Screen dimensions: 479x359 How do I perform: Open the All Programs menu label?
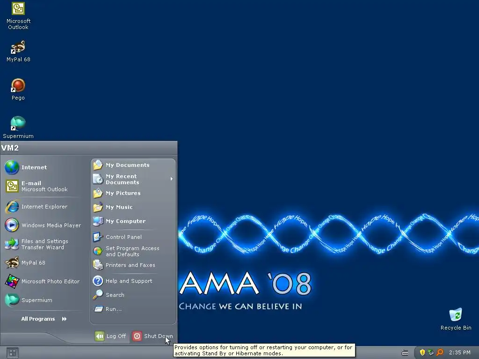pyautogui.click(x=38, y=319)
